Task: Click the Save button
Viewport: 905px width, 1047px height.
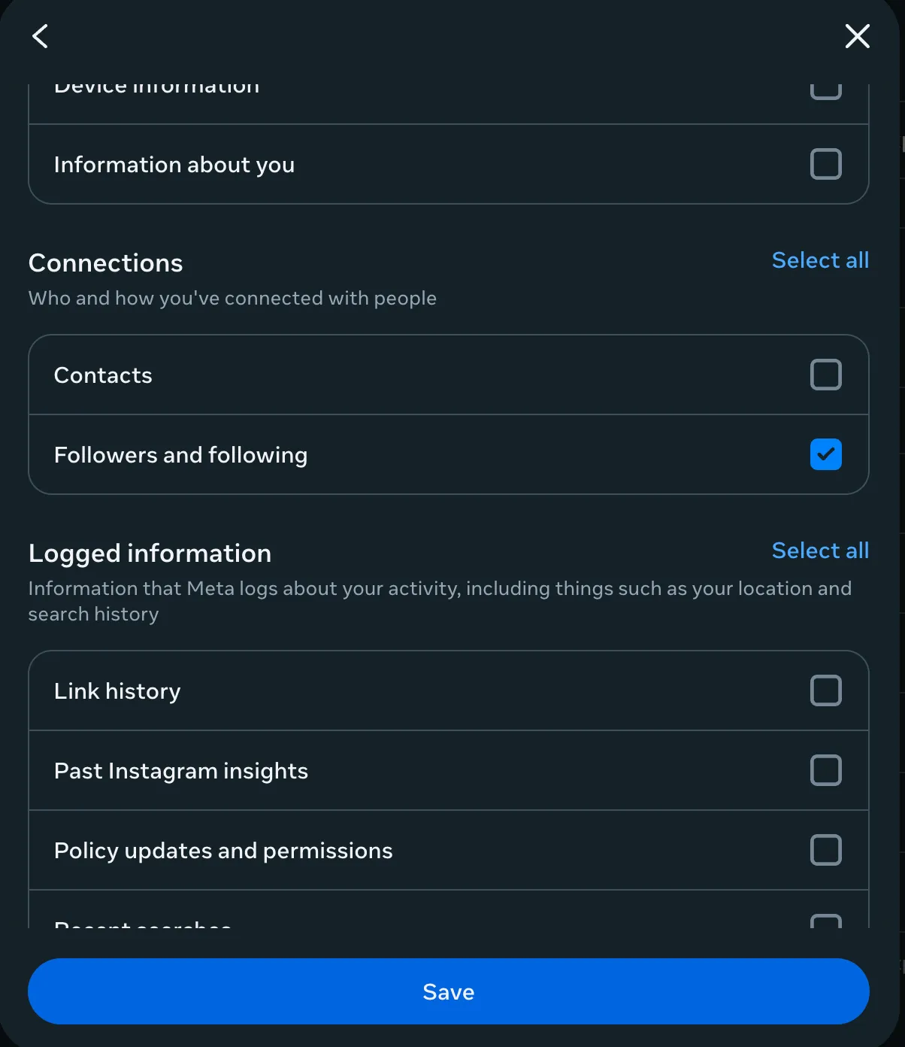Action: coord(448,991)
